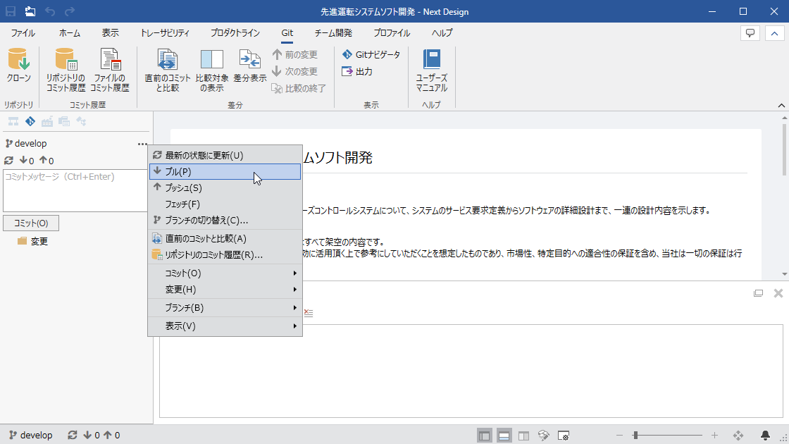Click the zoom slider handle

[x=635, y=435]
